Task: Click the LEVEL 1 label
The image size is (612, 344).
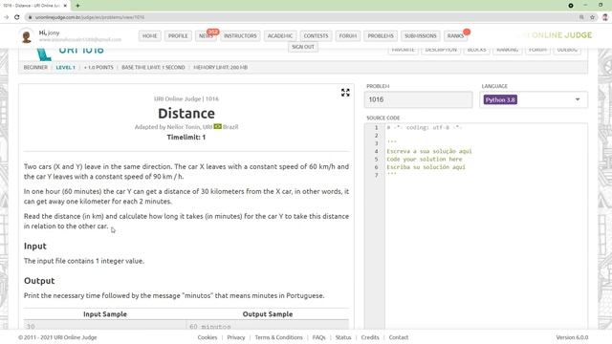Action: click(65, 68)
